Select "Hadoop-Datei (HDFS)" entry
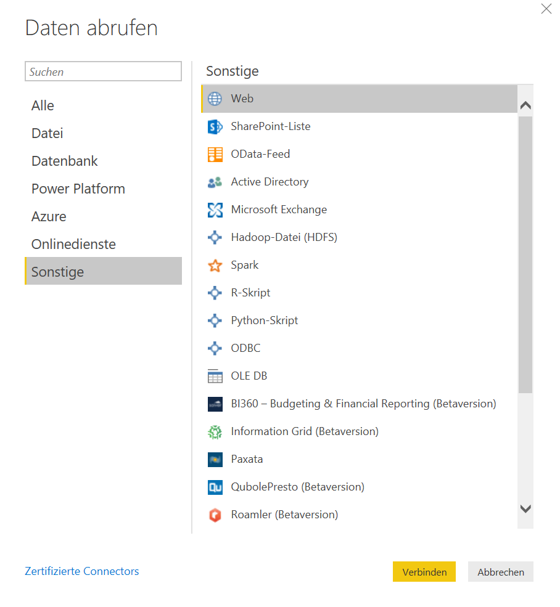This screenshot has height=607, width=560. [x=284, y=237]
